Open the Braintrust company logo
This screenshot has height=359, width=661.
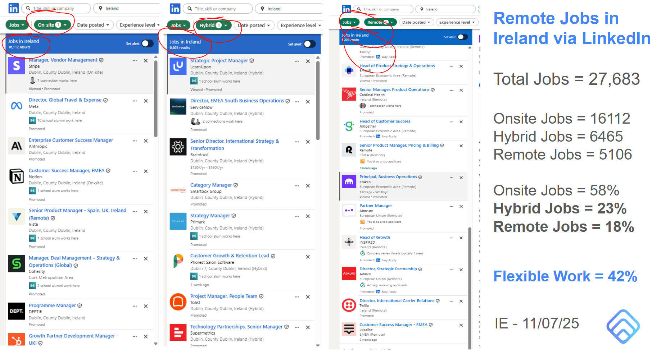[x=178, y=147]
